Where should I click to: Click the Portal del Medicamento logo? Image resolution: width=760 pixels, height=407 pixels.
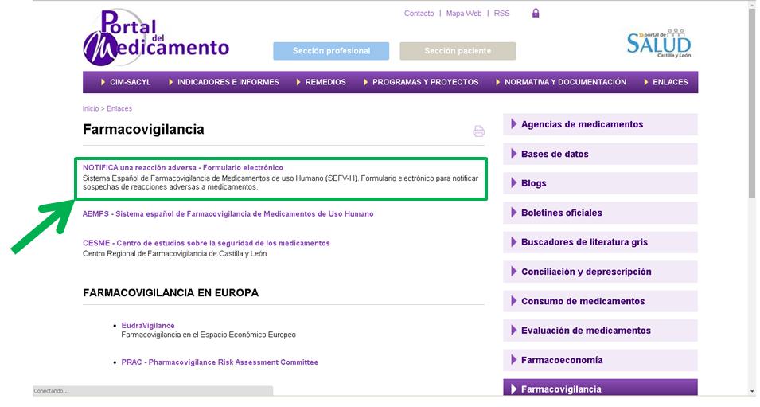coord(155,39)
